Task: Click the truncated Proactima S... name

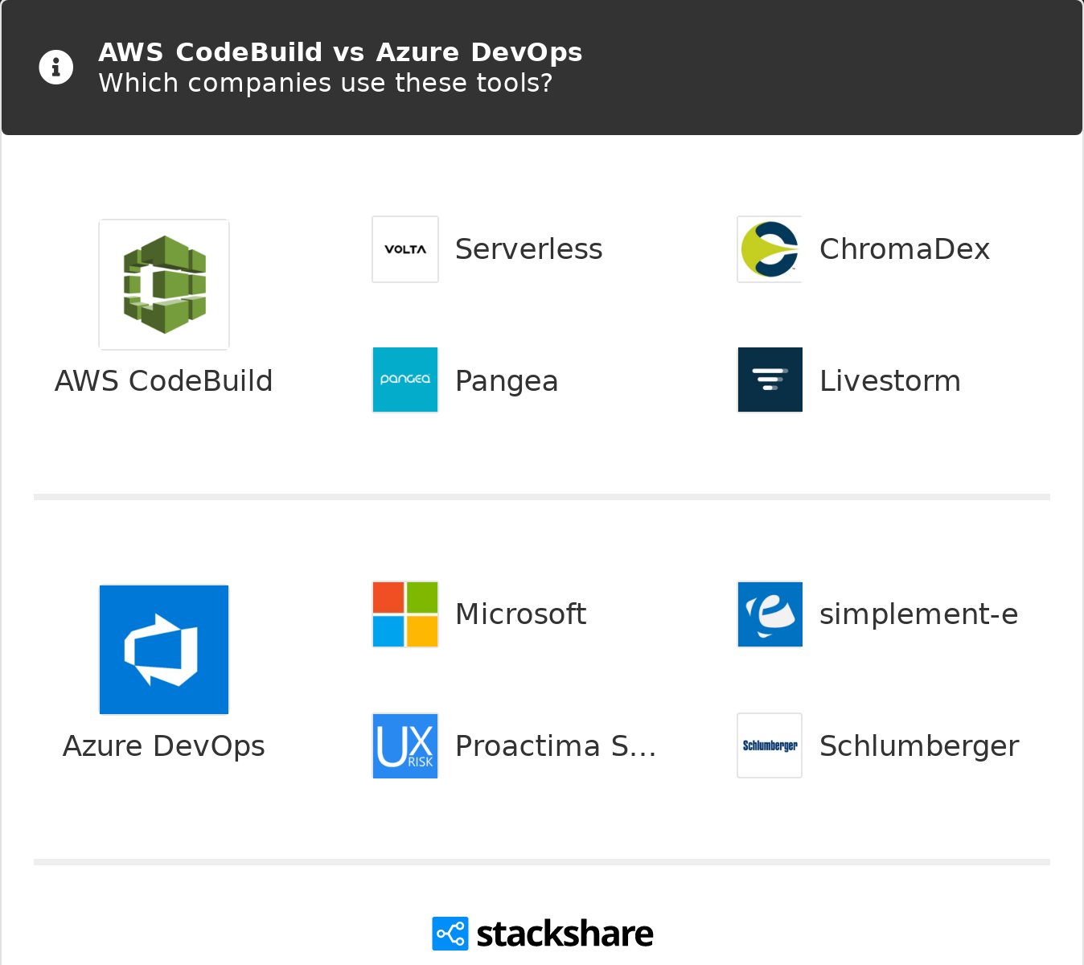Action: click(x=555, y=746)
